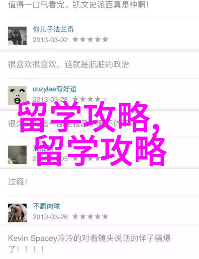The width and height of the screenshot is (199, 259).
Task: Click the last star of 你儿子法兰奇's rating
Action: click(x=105, y=40)
